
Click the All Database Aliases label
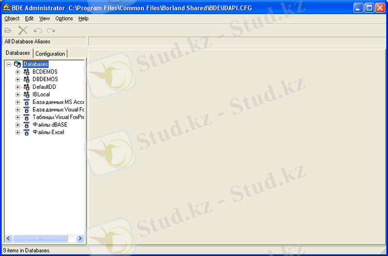coord(27,41)
